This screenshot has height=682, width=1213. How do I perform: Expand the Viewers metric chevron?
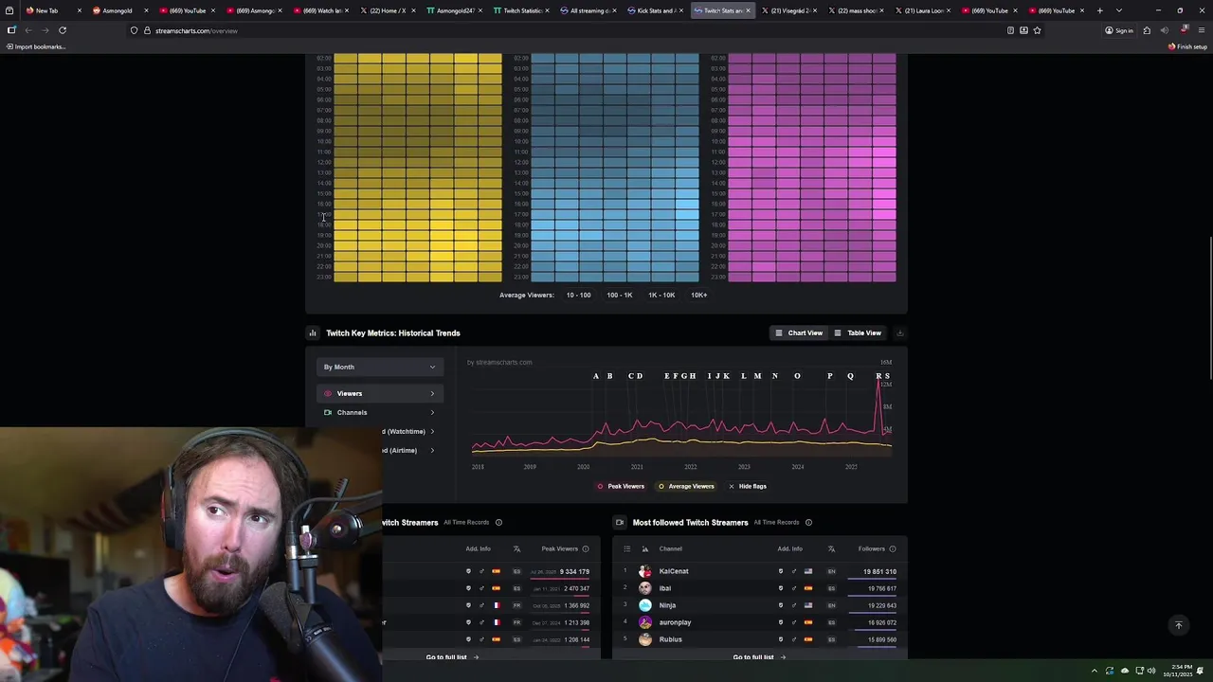click(432, 394)
